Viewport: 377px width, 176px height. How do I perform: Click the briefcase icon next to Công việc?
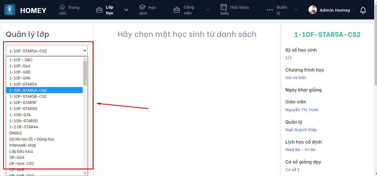pos(177,9)
